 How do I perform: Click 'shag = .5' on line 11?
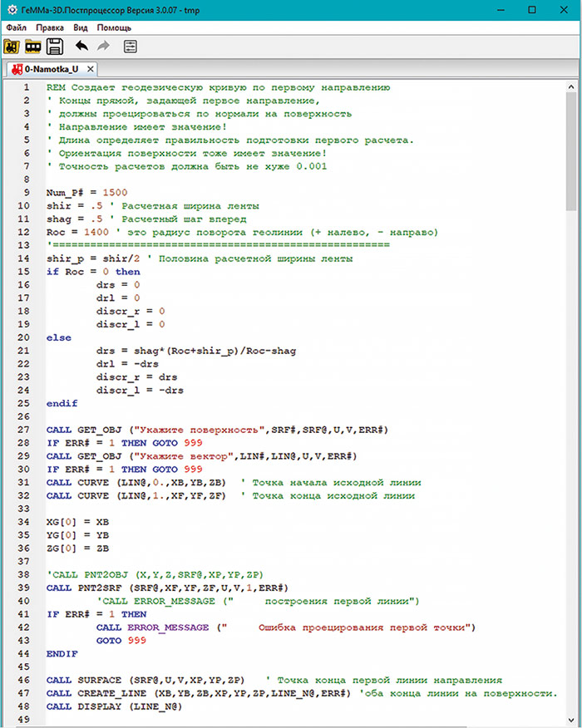pos(74,219)
